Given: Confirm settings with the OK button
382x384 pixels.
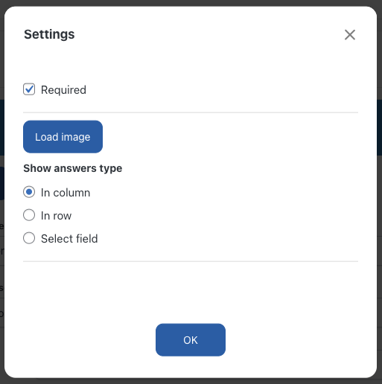Looking at the screenshot, I should point(191,340).
